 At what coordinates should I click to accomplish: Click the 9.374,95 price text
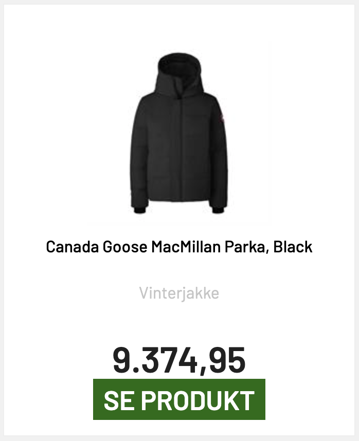179,360
